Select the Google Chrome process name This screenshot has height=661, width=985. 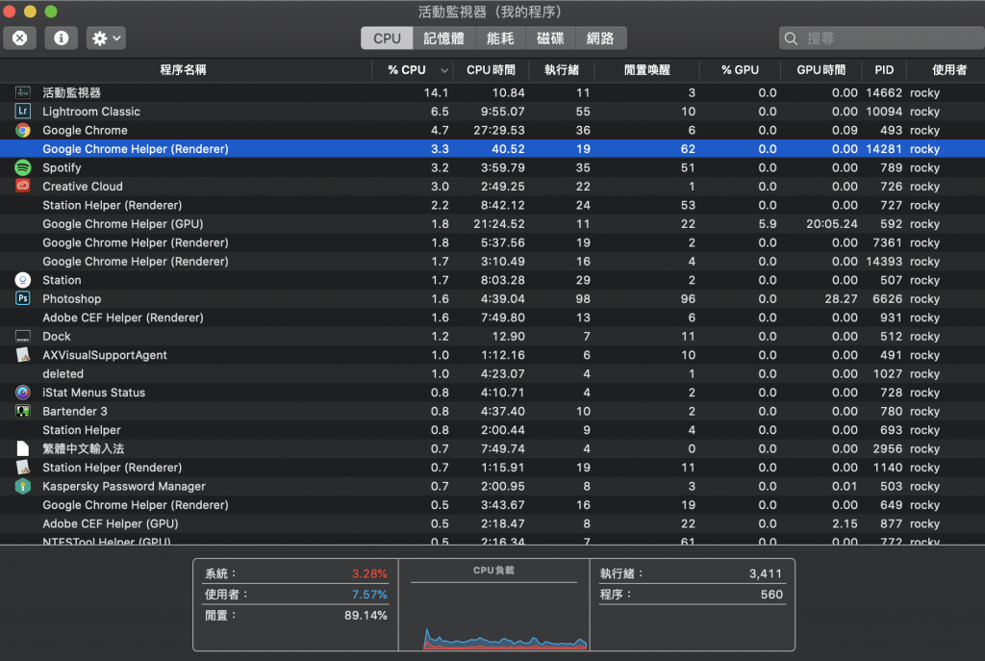pos(85,130)
